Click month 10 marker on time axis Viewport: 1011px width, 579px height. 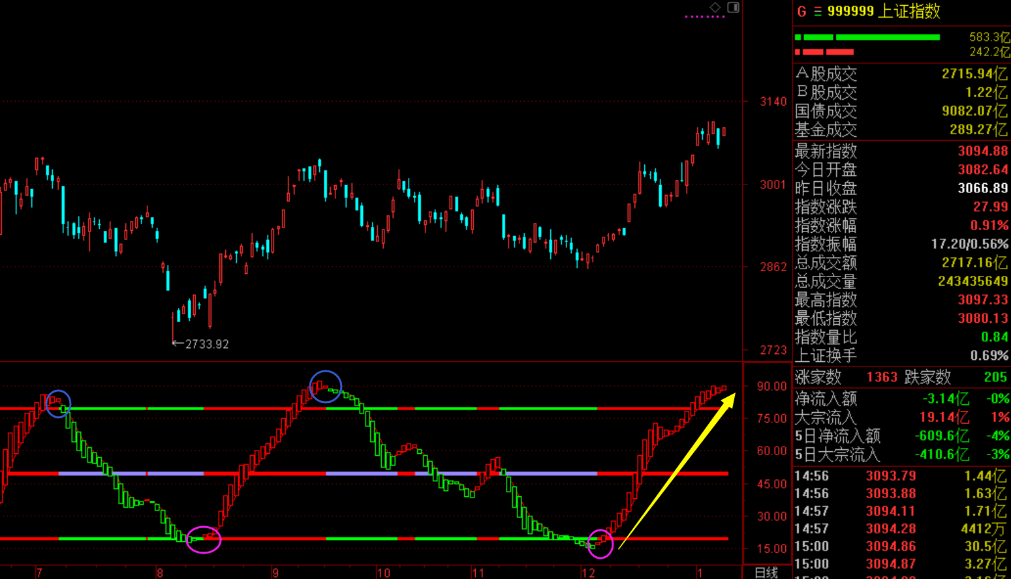coord(383,573)
